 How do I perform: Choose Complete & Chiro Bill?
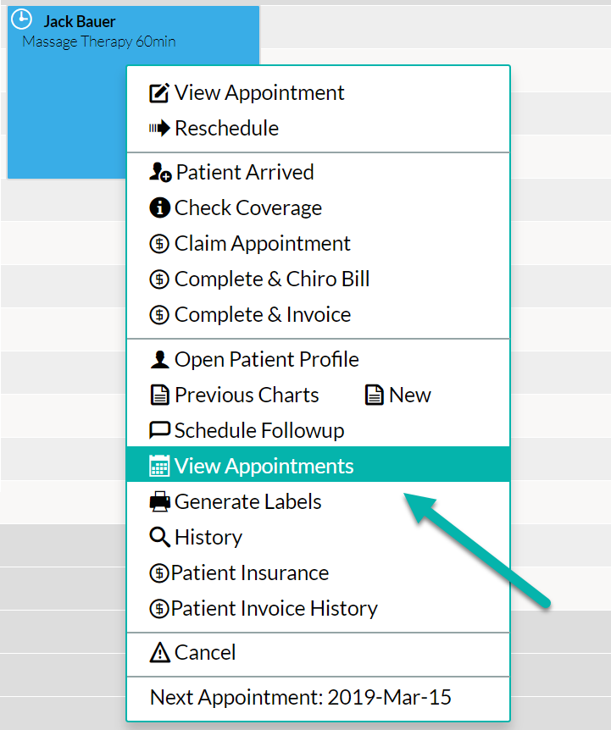(x=271, y=279)
